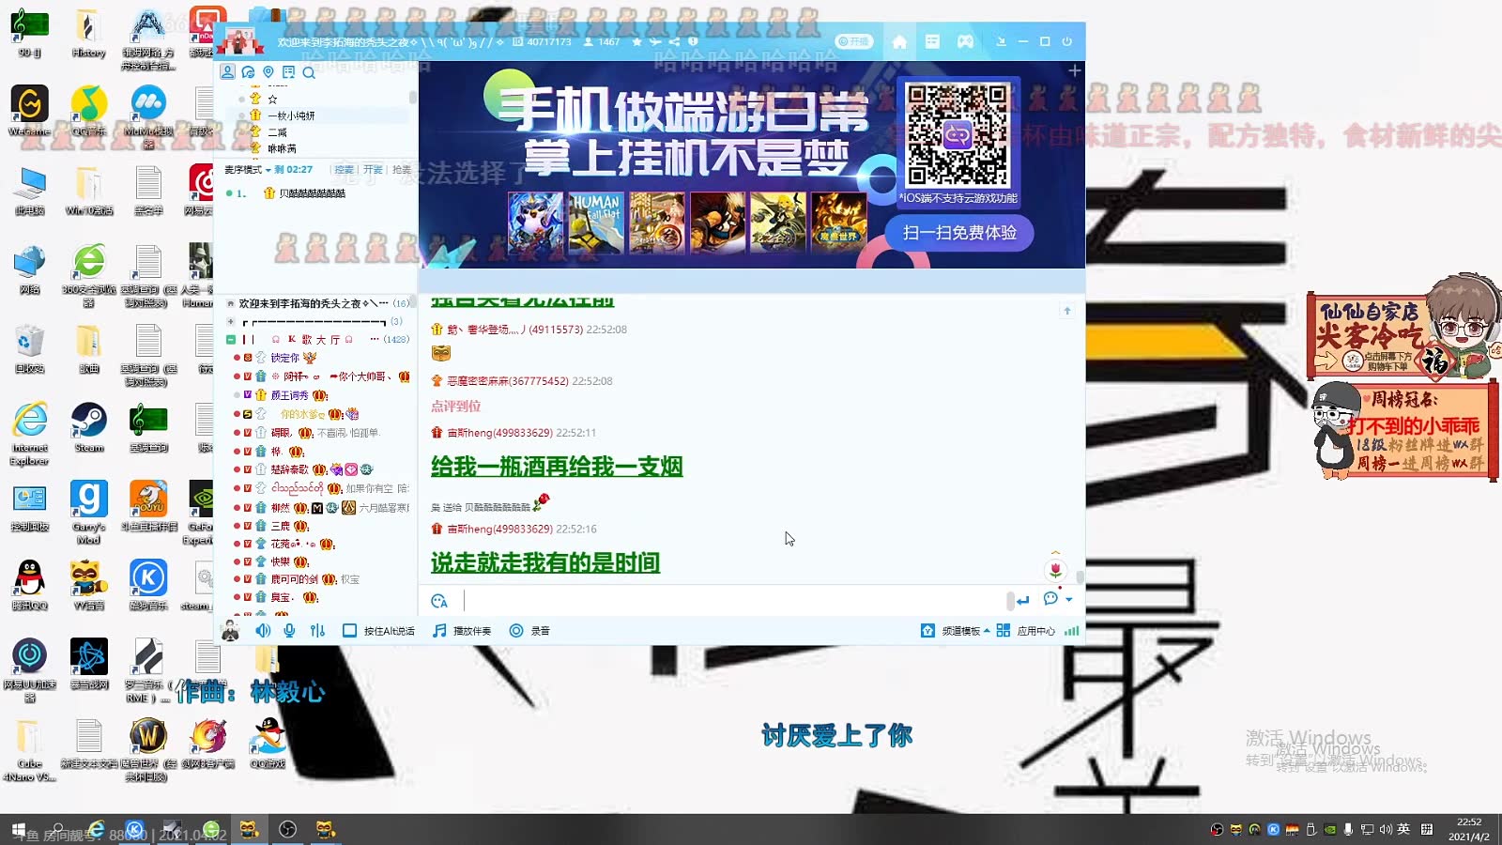The height and width of the screenshot is (845, 1502).
Task: Select user 一枚小纯妍 in the mic list
Action: [x=291, y=115]
